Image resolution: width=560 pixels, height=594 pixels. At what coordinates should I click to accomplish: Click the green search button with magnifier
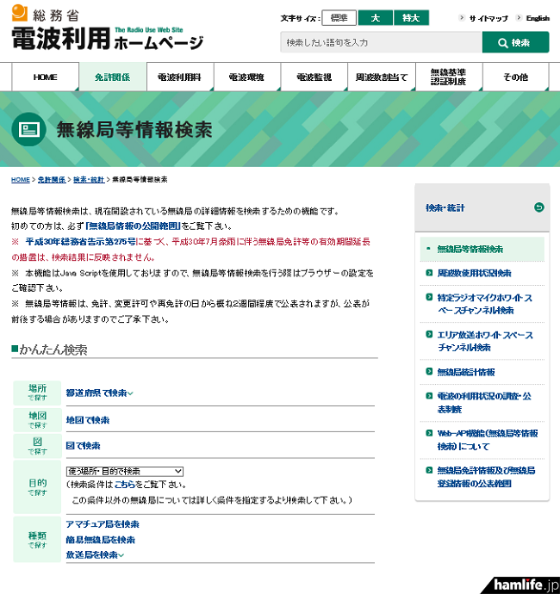pyautogui.click(x=514, y=42)
